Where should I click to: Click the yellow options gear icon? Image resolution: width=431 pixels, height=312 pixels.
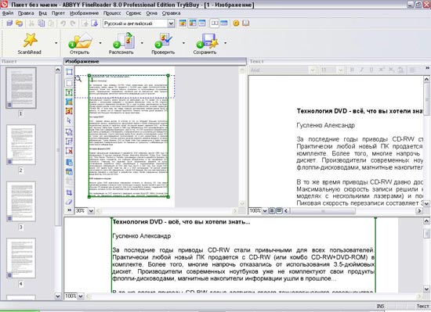[236, 23]
